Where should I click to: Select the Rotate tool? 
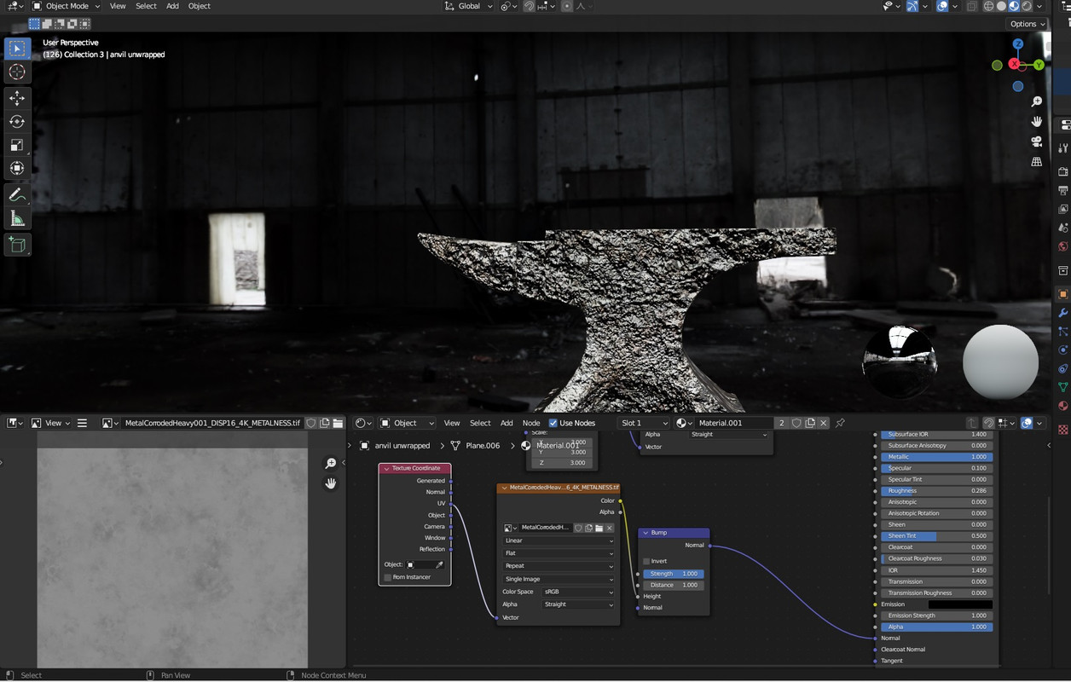tap(17, 121)
